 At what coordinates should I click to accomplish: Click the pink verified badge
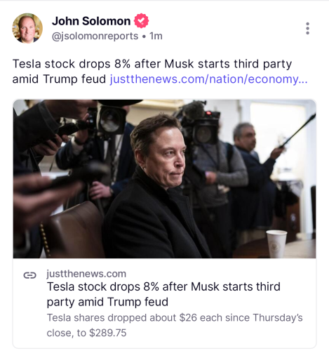141,21
